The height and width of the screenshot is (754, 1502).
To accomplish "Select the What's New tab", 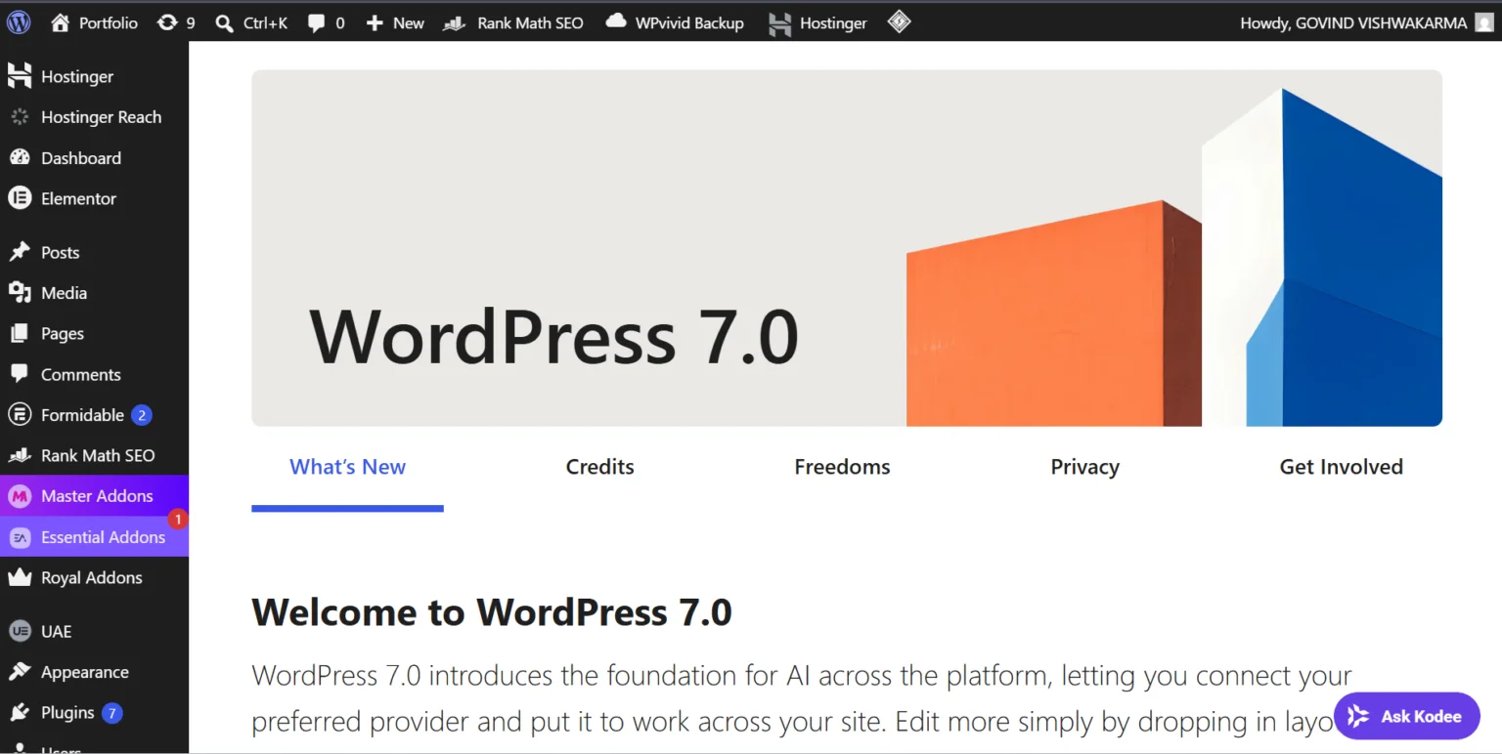I will coord(347,467).
